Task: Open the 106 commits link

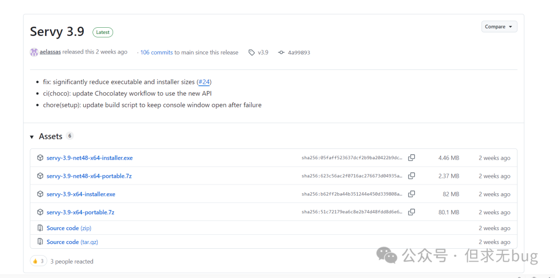Action: coord(156,52)
